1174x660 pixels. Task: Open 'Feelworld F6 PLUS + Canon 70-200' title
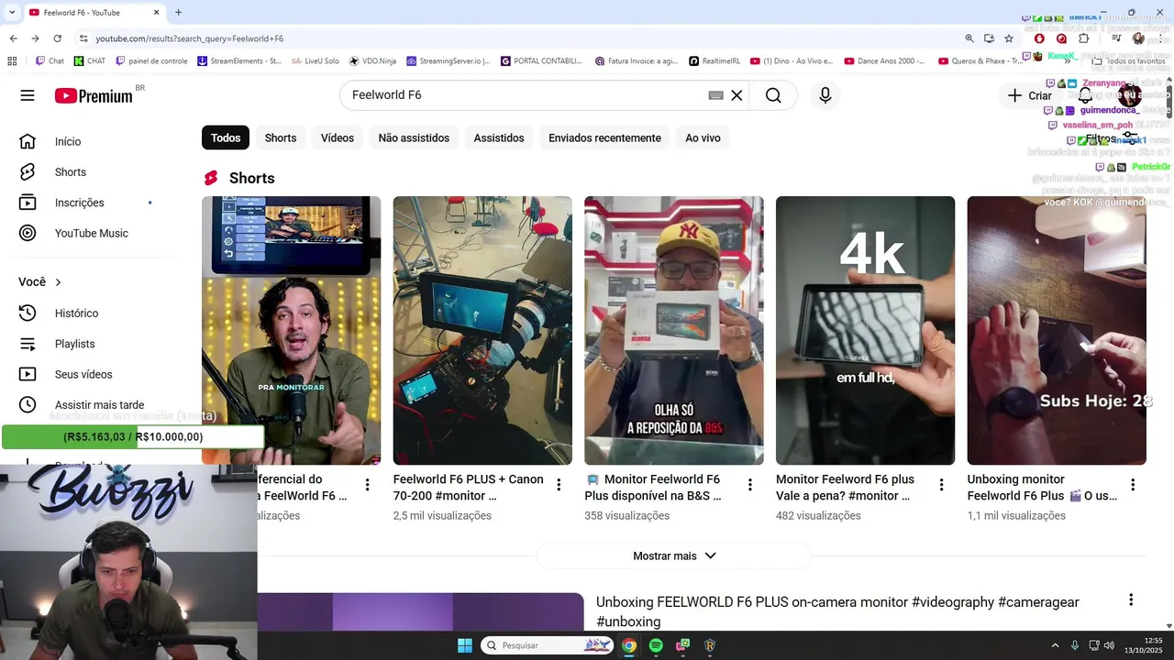tap(469, 488)
